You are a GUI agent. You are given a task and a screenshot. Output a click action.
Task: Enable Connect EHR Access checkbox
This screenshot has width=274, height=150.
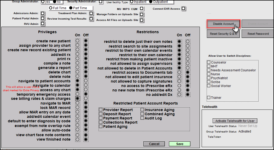point(183,9)
